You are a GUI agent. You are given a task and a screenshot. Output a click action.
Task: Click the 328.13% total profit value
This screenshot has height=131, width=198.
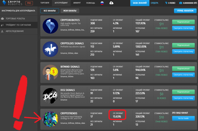pyautogui.click(x=140, y=117)
